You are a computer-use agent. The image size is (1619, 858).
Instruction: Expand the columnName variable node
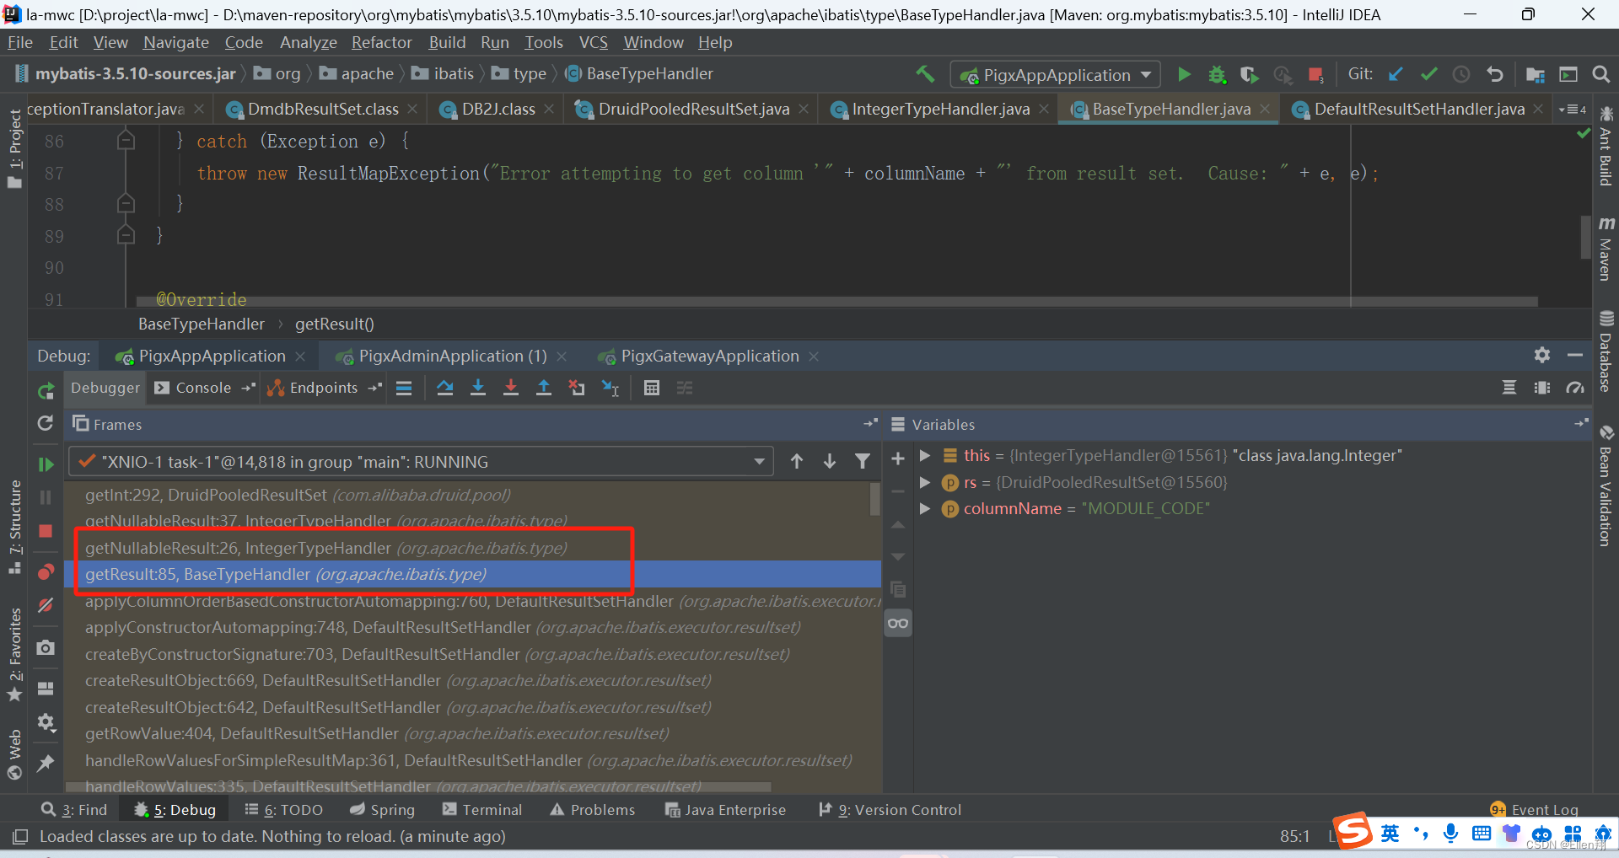(x=925, y=509)
